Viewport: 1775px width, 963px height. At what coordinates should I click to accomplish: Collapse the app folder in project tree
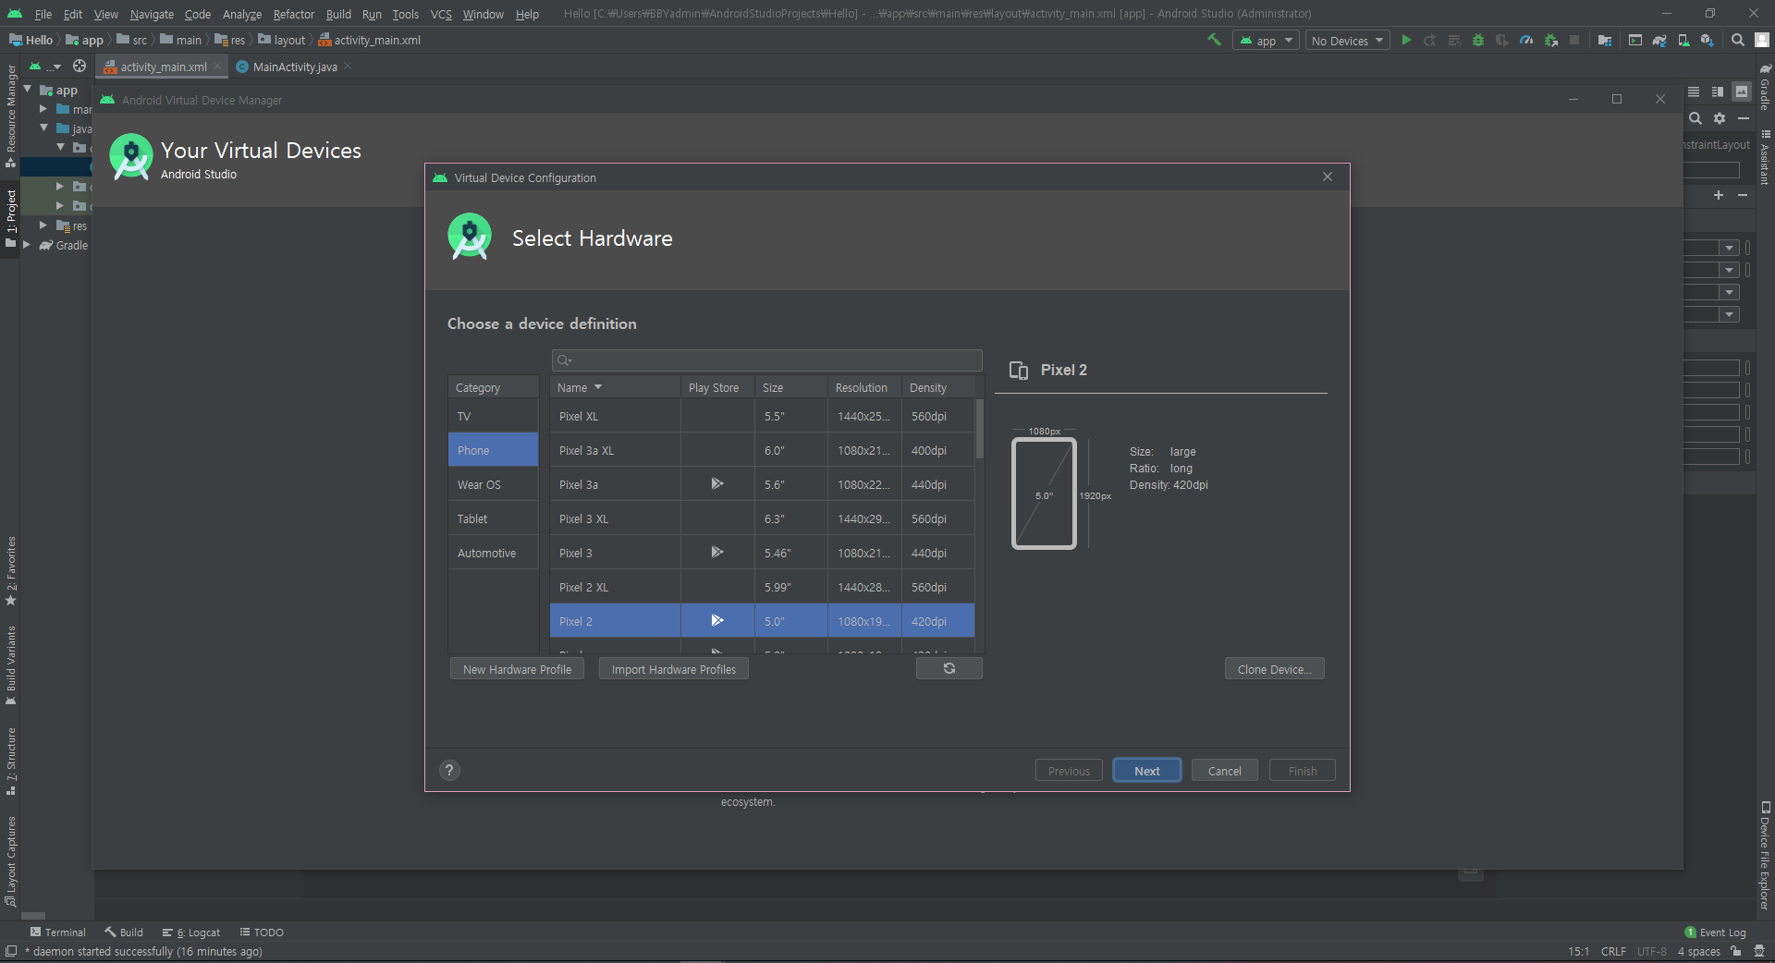coord(28,90)
